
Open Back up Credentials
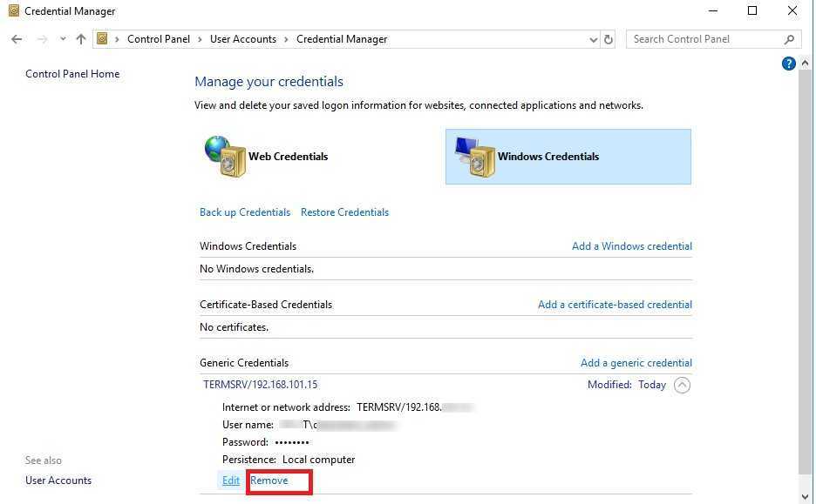point(244,212)
